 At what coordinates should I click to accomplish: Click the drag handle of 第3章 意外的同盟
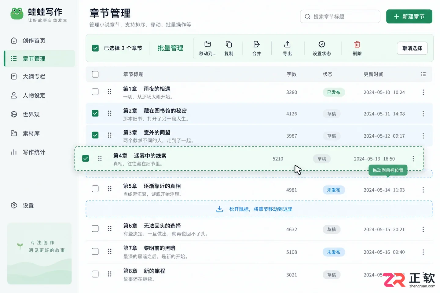coord(109,135)
